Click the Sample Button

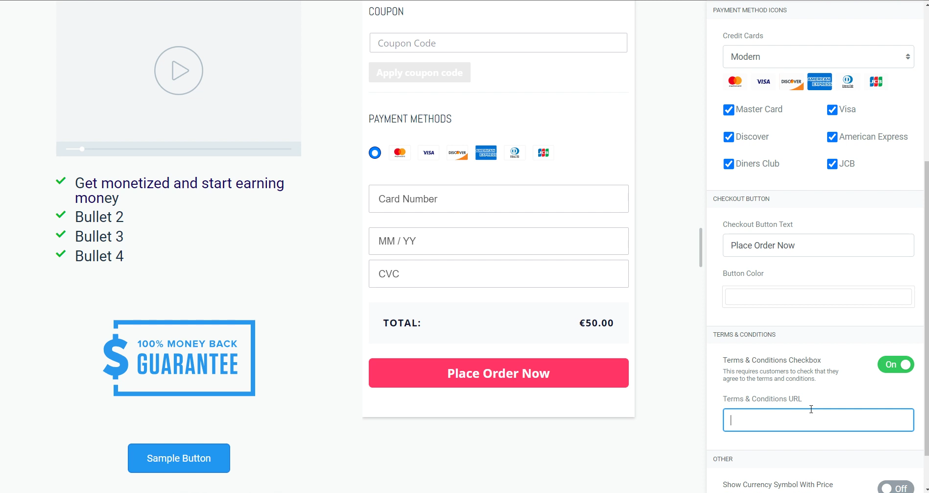[179, 458]
